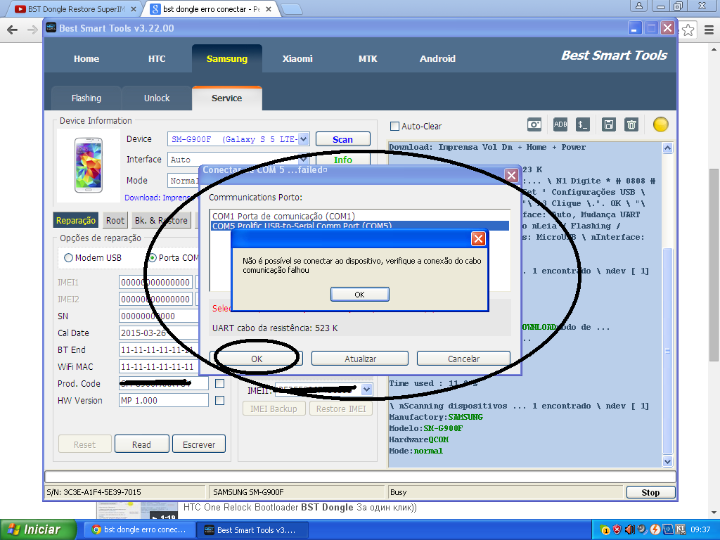Open the Bk. & Restore tab
The height and width of the screenshot is (540, 720).
pos(161,220)
